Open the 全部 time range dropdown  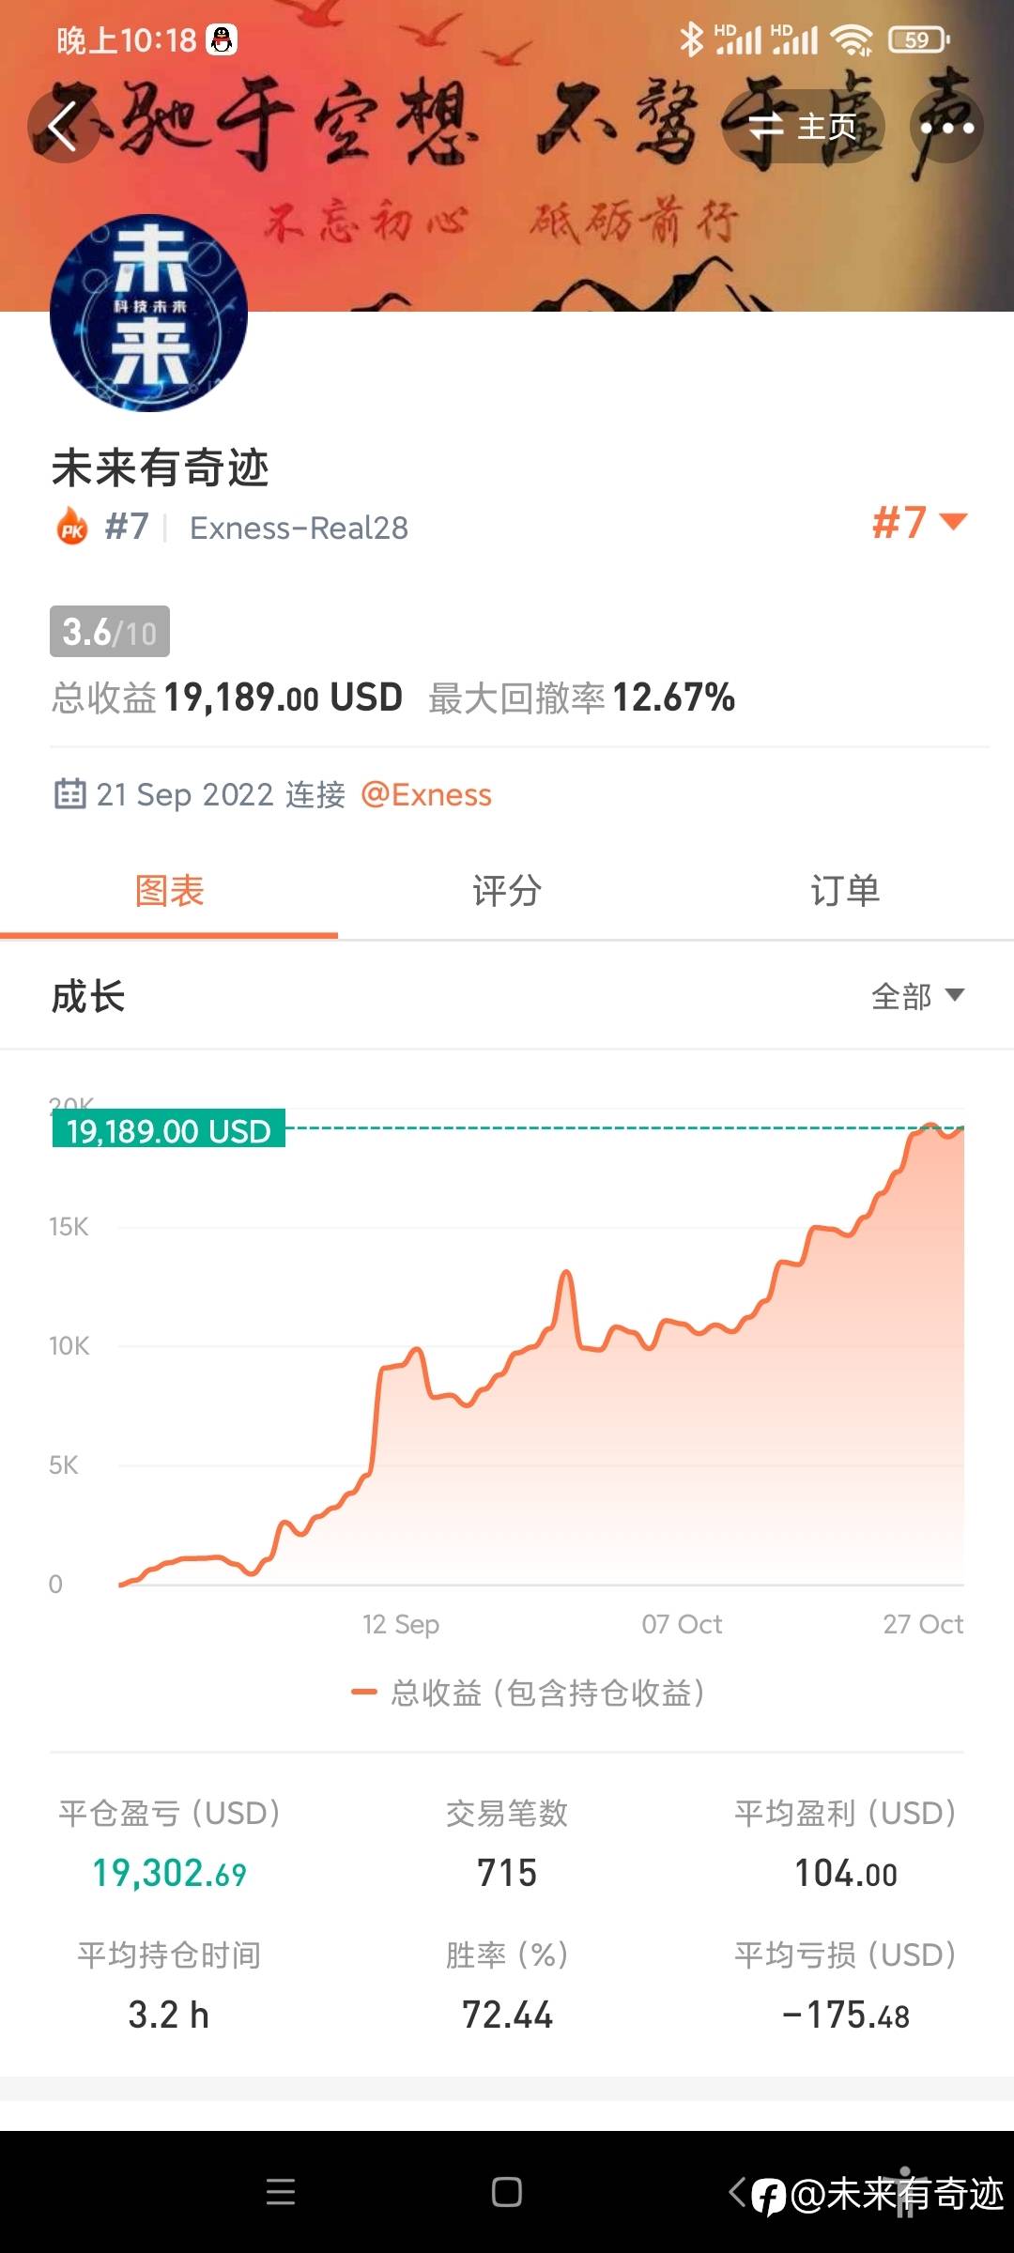click(x=917, y=996)
